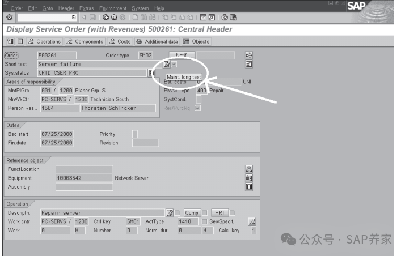Screen dimensions: 405x256
Task: Click the Find next binoculars icon
Action: [x=153, y=17]
